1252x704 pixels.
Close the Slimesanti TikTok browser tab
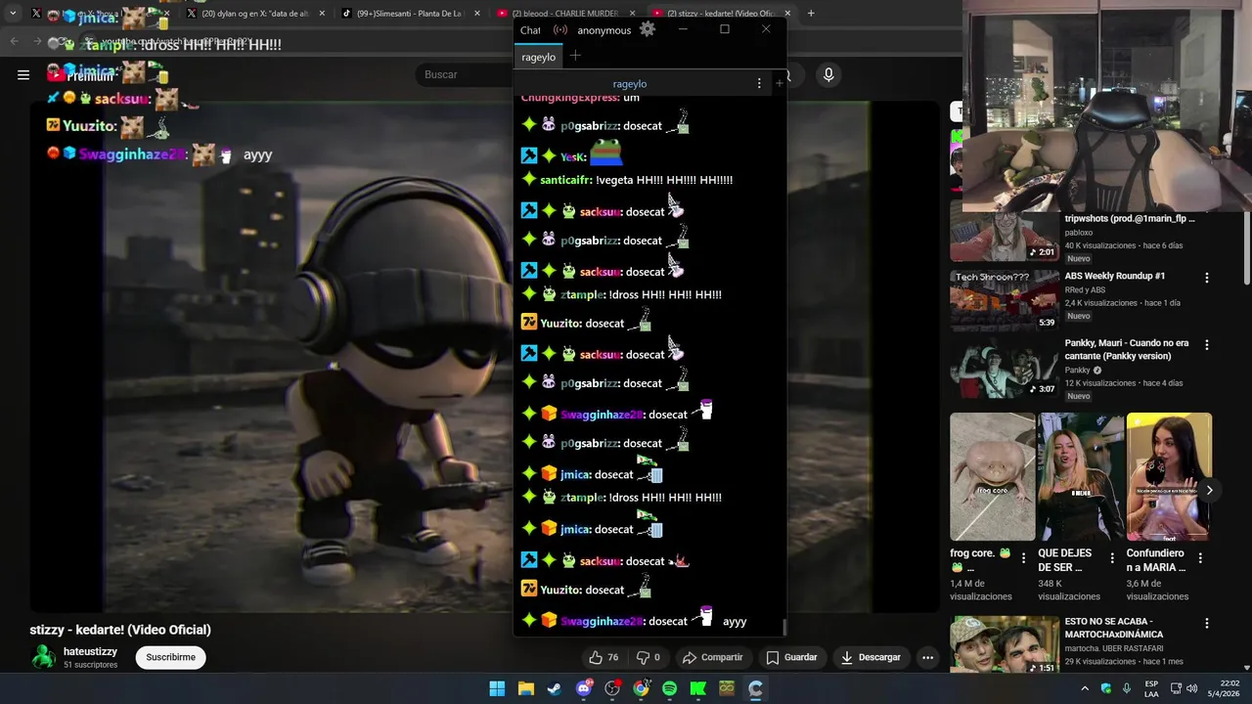point(475,14)
